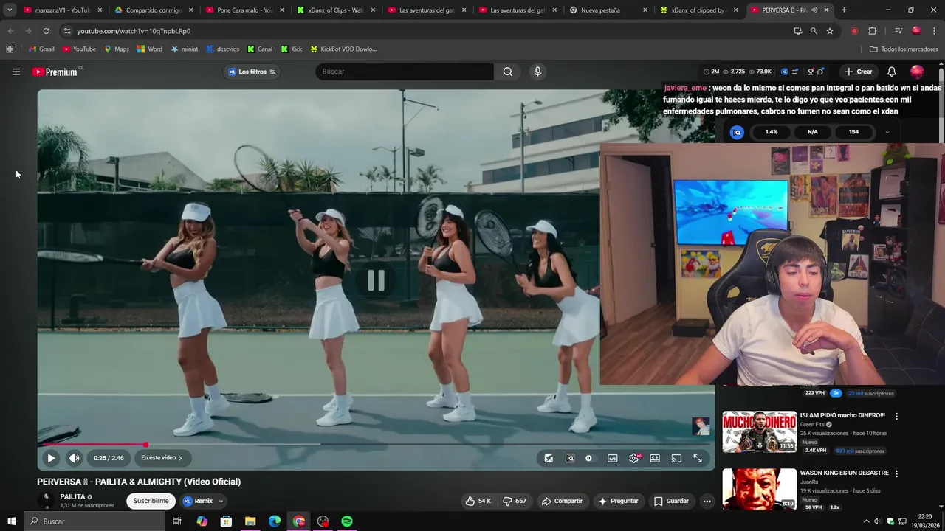Mute the video with the speaker icon

coord(74,458)
